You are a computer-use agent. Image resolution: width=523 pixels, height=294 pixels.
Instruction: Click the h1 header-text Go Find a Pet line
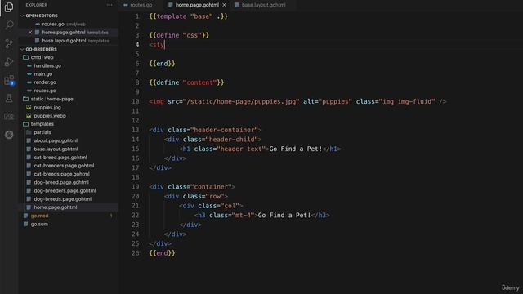click(x=260, y=149)
